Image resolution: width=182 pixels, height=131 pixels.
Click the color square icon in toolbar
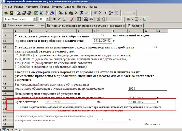[145, 19]
